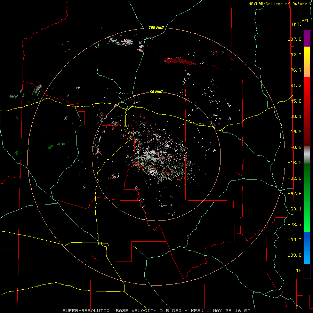Image resolution: width=313 pixels, height=313 pixels.
Task: Select the -16.5 legend value
Action: [295, 163]
